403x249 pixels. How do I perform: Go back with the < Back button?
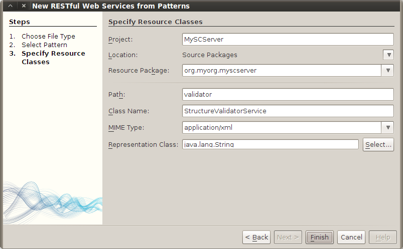[x=256, y=237]
